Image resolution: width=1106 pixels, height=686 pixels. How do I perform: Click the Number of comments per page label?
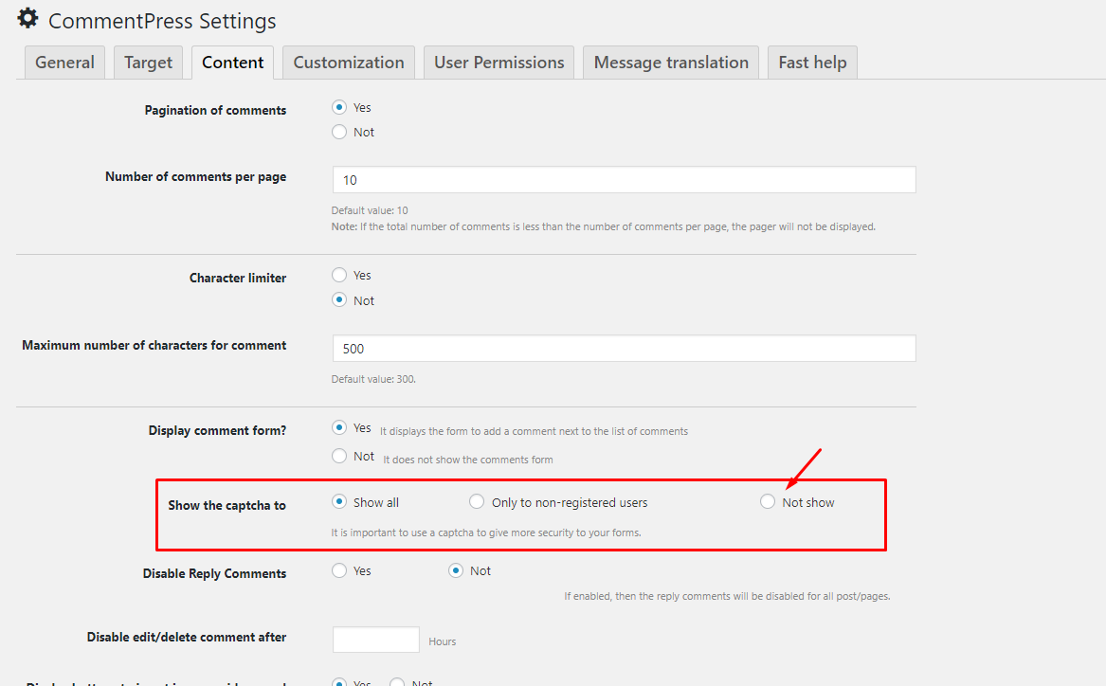pyautogui.click(x=195, y=177)
